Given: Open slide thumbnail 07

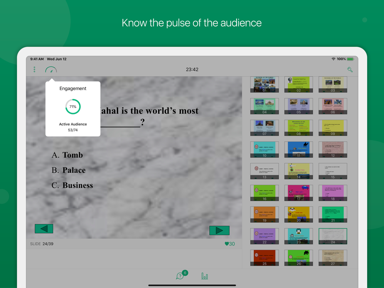Looking at the screenshot, I should [x=265, y=128].
